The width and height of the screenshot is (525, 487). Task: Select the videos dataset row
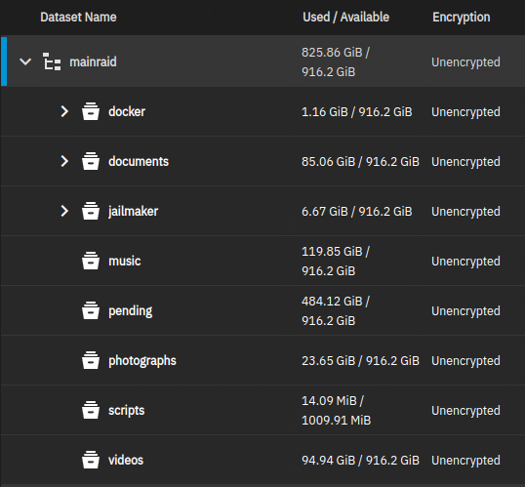262,460
